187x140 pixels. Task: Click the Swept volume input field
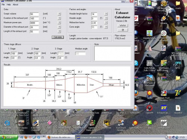[x=34, y=14]
